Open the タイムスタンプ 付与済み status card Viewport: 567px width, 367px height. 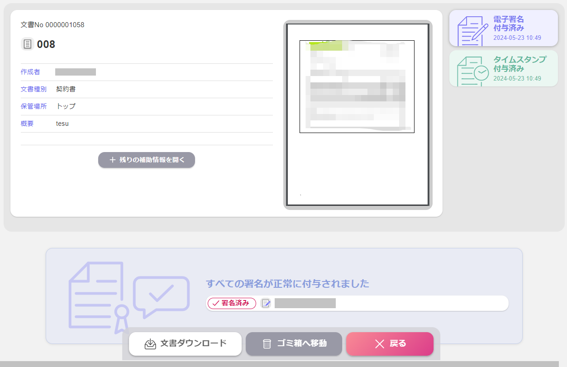coord(503,68)
